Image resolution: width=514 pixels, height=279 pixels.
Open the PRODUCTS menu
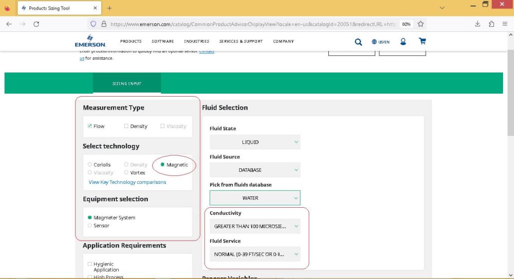131,41
